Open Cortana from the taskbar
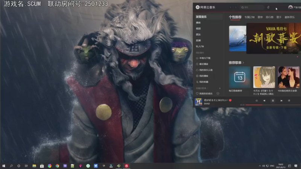 coord(19,166)
